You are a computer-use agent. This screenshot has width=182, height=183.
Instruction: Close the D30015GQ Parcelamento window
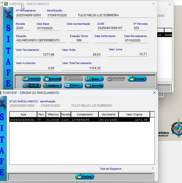click(x=153, y=4)
